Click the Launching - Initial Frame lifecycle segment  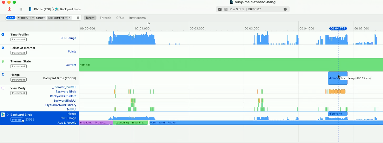click(131, 123)
